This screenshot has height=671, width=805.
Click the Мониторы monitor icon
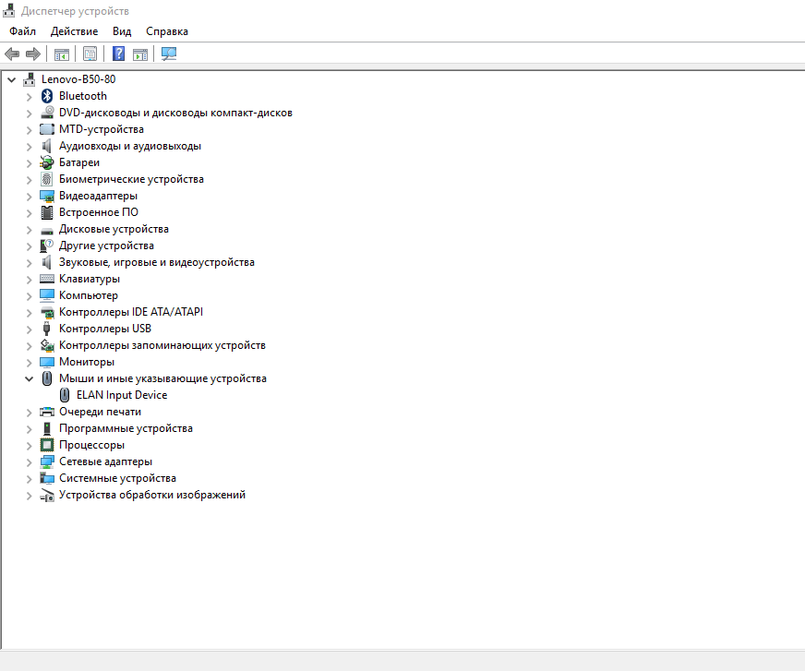click(47, 362)
